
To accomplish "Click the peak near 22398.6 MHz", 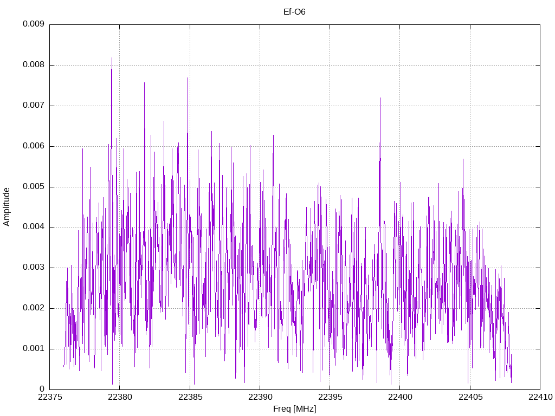I will pyautogui.click(x=380, y=99).
